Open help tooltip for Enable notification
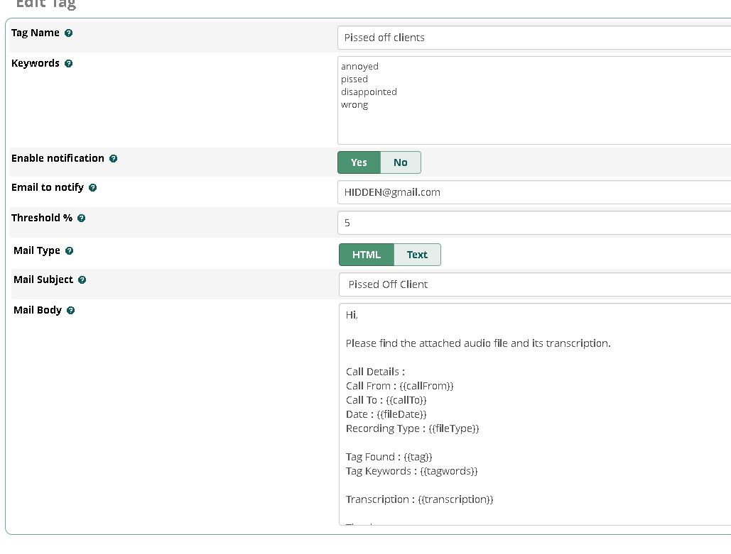The width and height of the screenshot is (731, 554). (x=113, y=159)
